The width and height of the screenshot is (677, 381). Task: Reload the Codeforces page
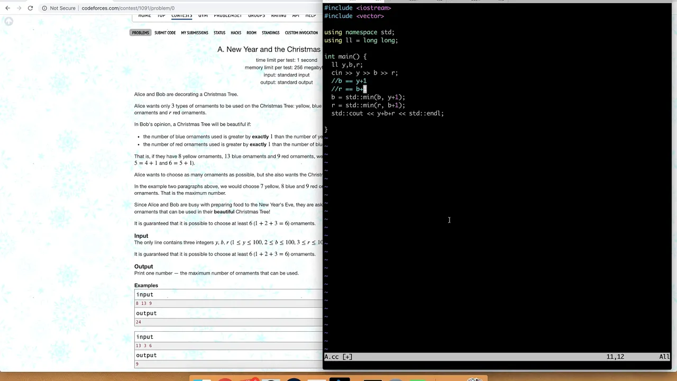tap(30, 8)
